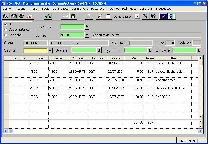This screenshot has height=144, width=208.
Task: Open the Données Techniques menu
Action: coord(123,9)
